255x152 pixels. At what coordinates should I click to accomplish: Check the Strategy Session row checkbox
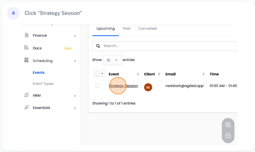coord(97,86)
